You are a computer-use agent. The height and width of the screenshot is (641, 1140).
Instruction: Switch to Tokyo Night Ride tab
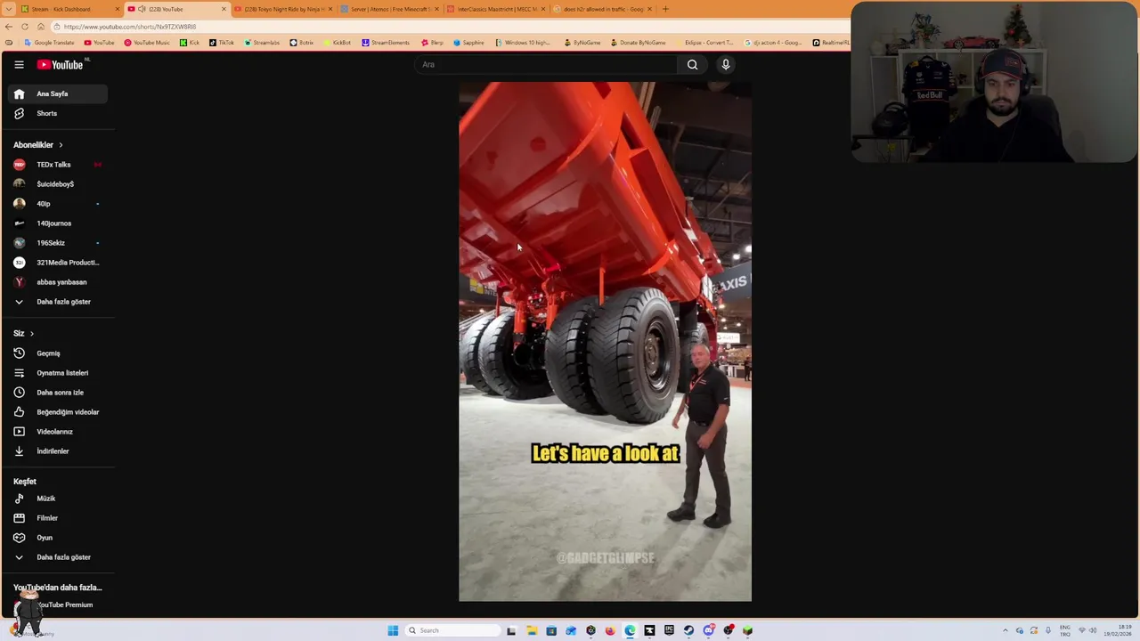pyautogui.click(x=283, y=9)
